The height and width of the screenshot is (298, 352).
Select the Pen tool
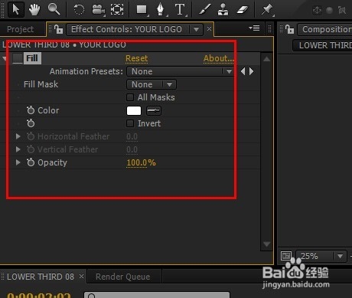(161, 10)
